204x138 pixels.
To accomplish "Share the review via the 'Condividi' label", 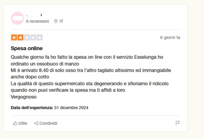I will 48,123.
